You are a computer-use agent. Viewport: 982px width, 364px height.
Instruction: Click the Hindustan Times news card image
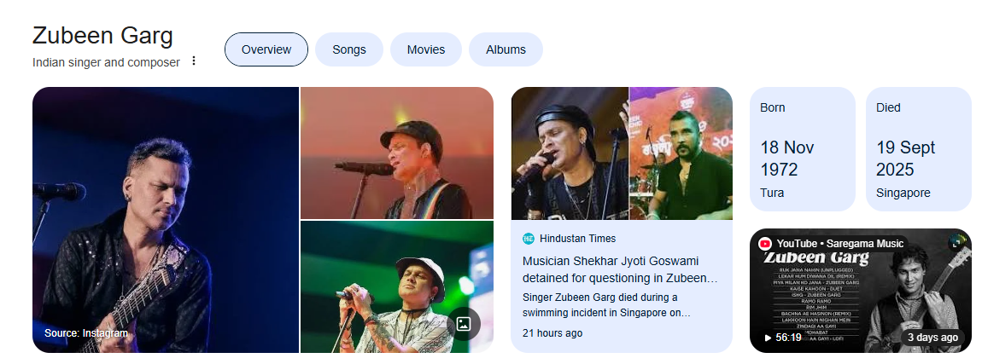tap(621, 153)
